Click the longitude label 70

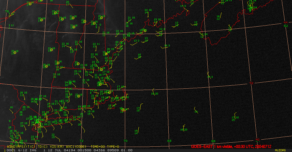125,141
